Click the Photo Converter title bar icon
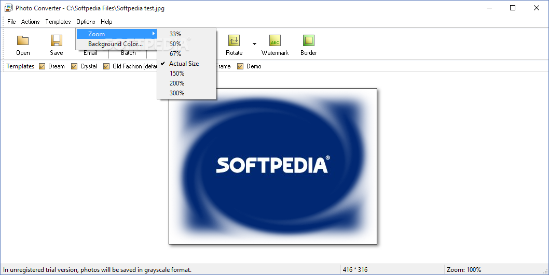Viewport: 549px width, 275px height. coord(8,8)
